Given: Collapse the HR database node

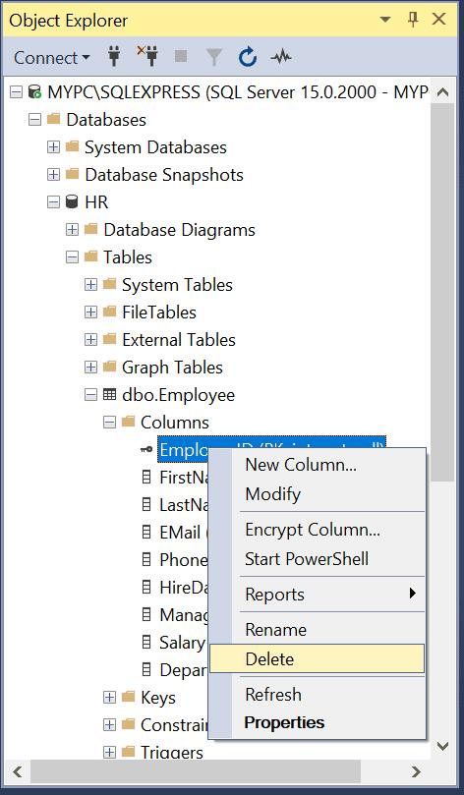Looking at the screenshot, I should coord(53,201).
